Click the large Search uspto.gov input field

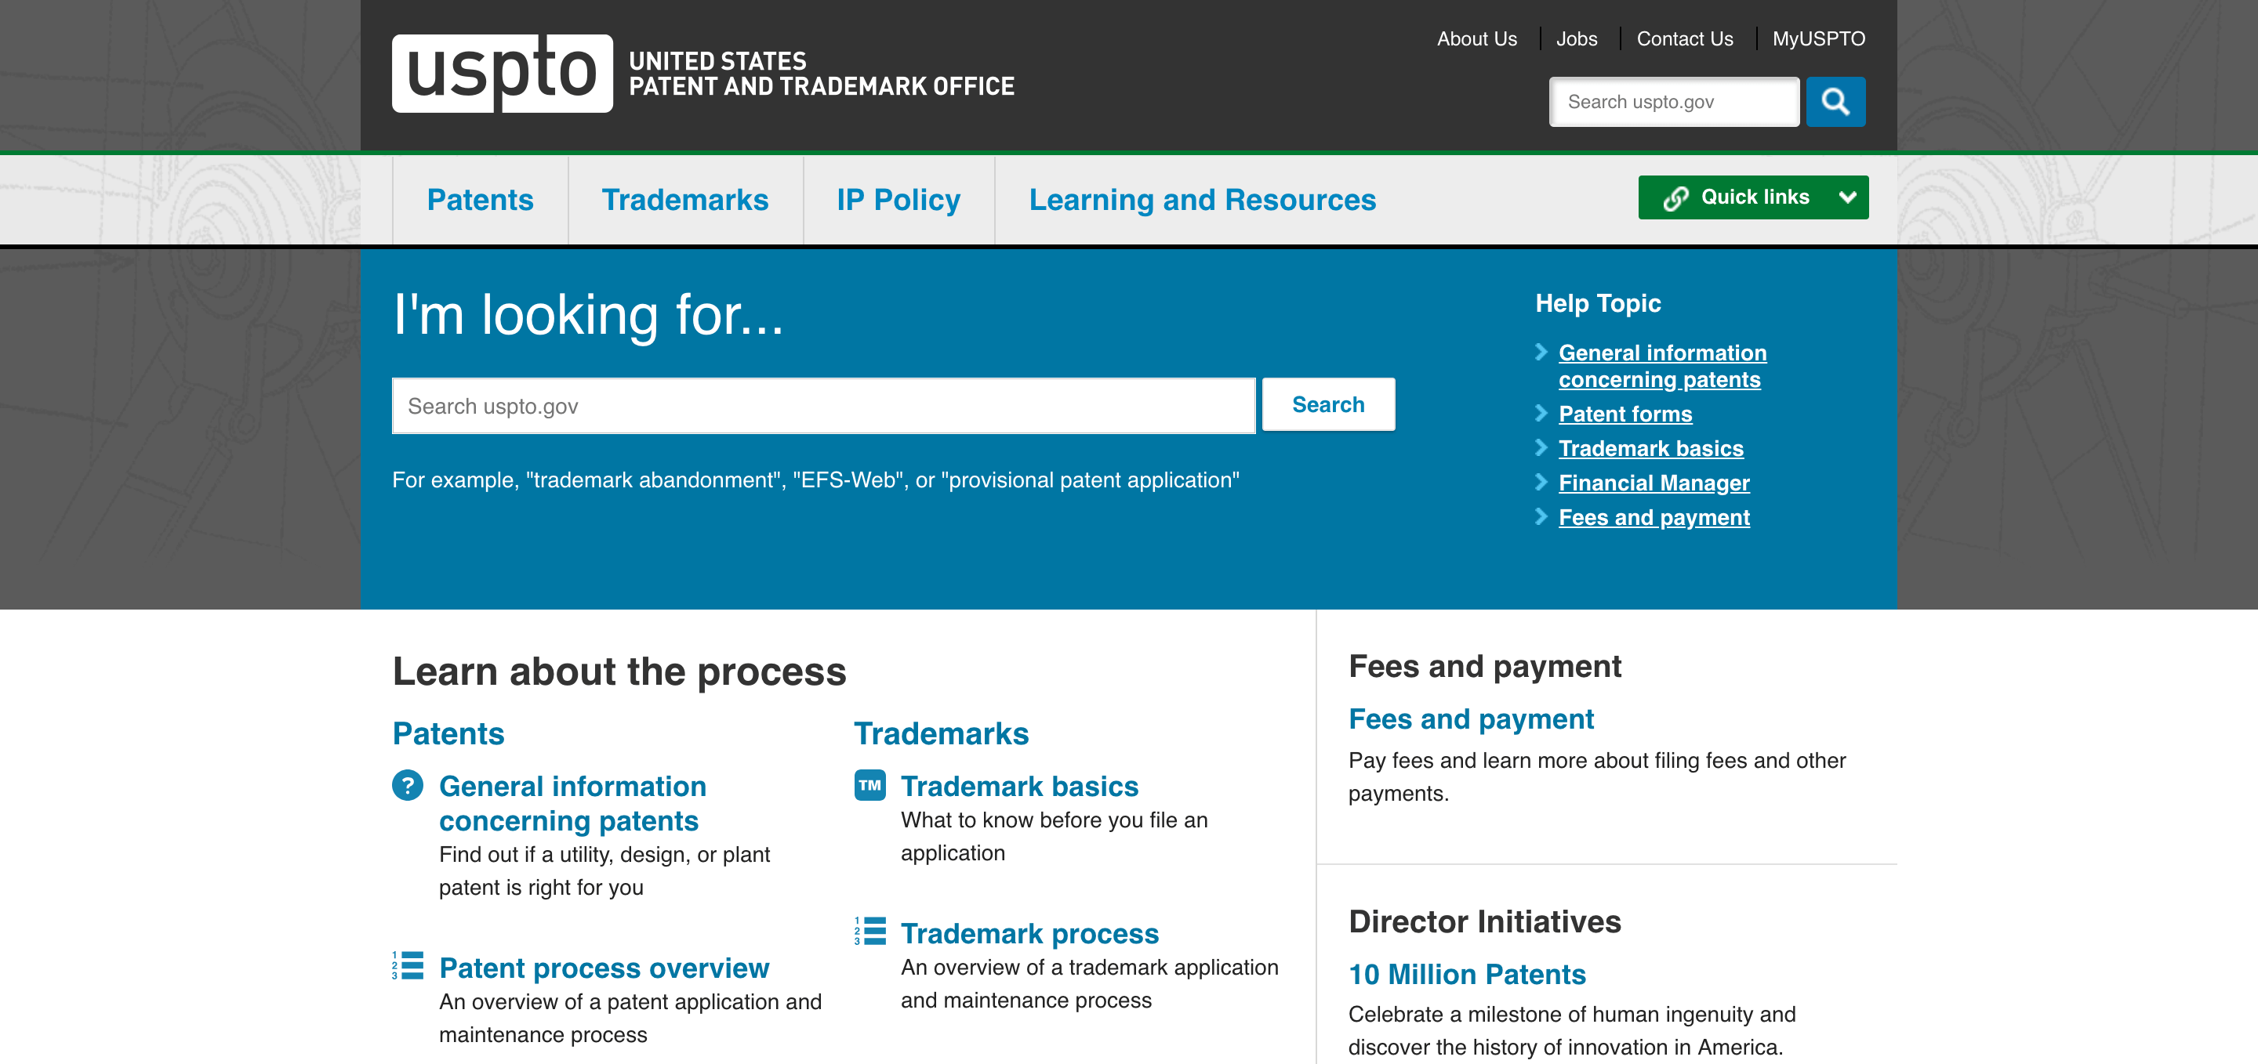822,407
